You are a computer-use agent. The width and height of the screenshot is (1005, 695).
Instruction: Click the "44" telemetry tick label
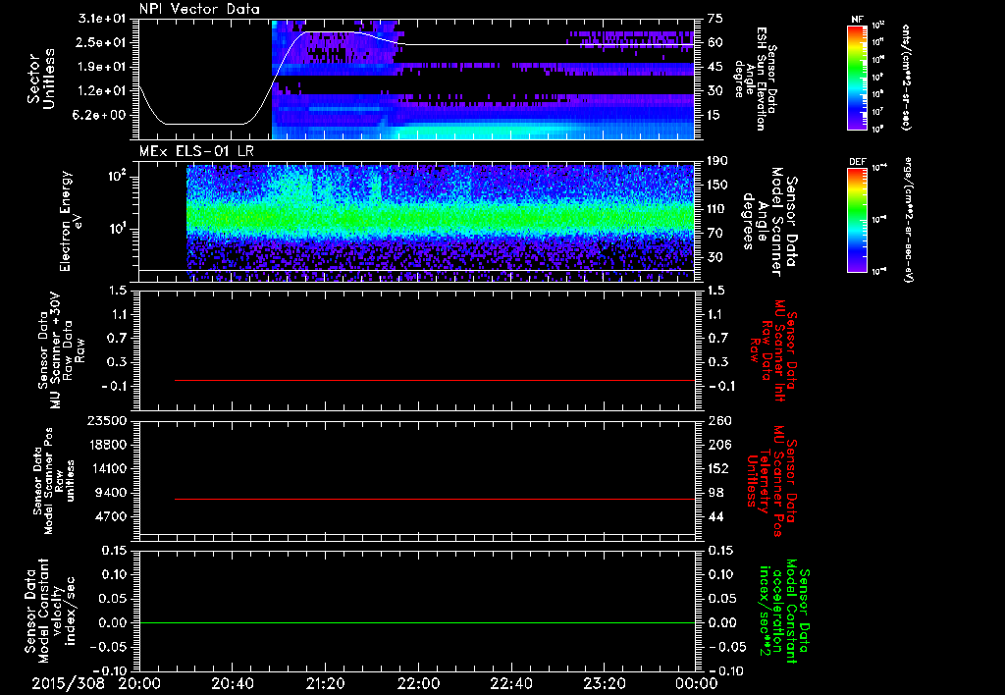pos(715,516)
